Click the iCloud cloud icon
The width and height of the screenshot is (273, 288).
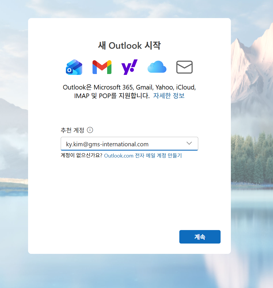157,67
